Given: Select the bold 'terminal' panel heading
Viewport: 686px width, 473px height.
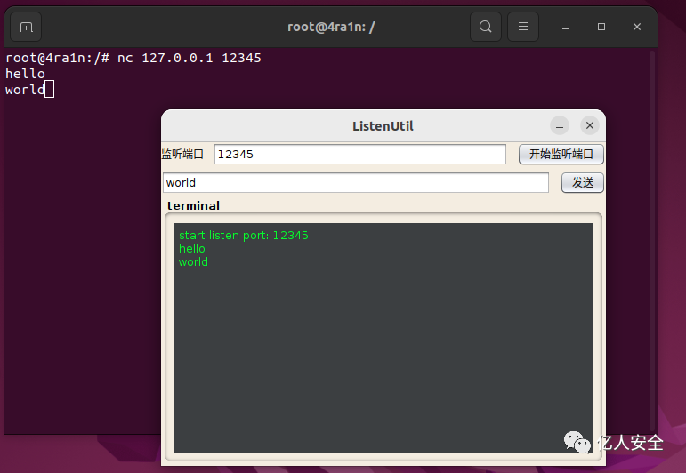Looking at the screenshot, I should [193, 206].
